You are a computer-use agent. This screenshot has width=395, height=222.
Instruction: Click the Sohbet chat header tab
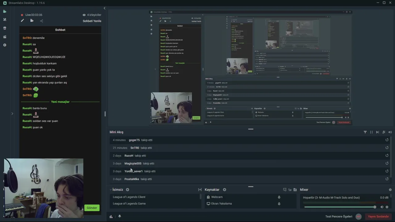[60, 30]
